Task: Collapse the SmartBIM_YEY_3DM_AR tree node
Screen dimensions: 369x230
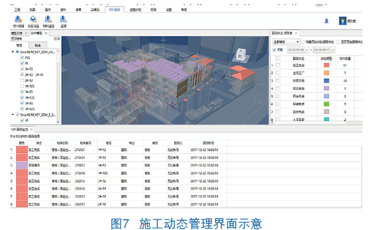Action: tap(13, 52)
